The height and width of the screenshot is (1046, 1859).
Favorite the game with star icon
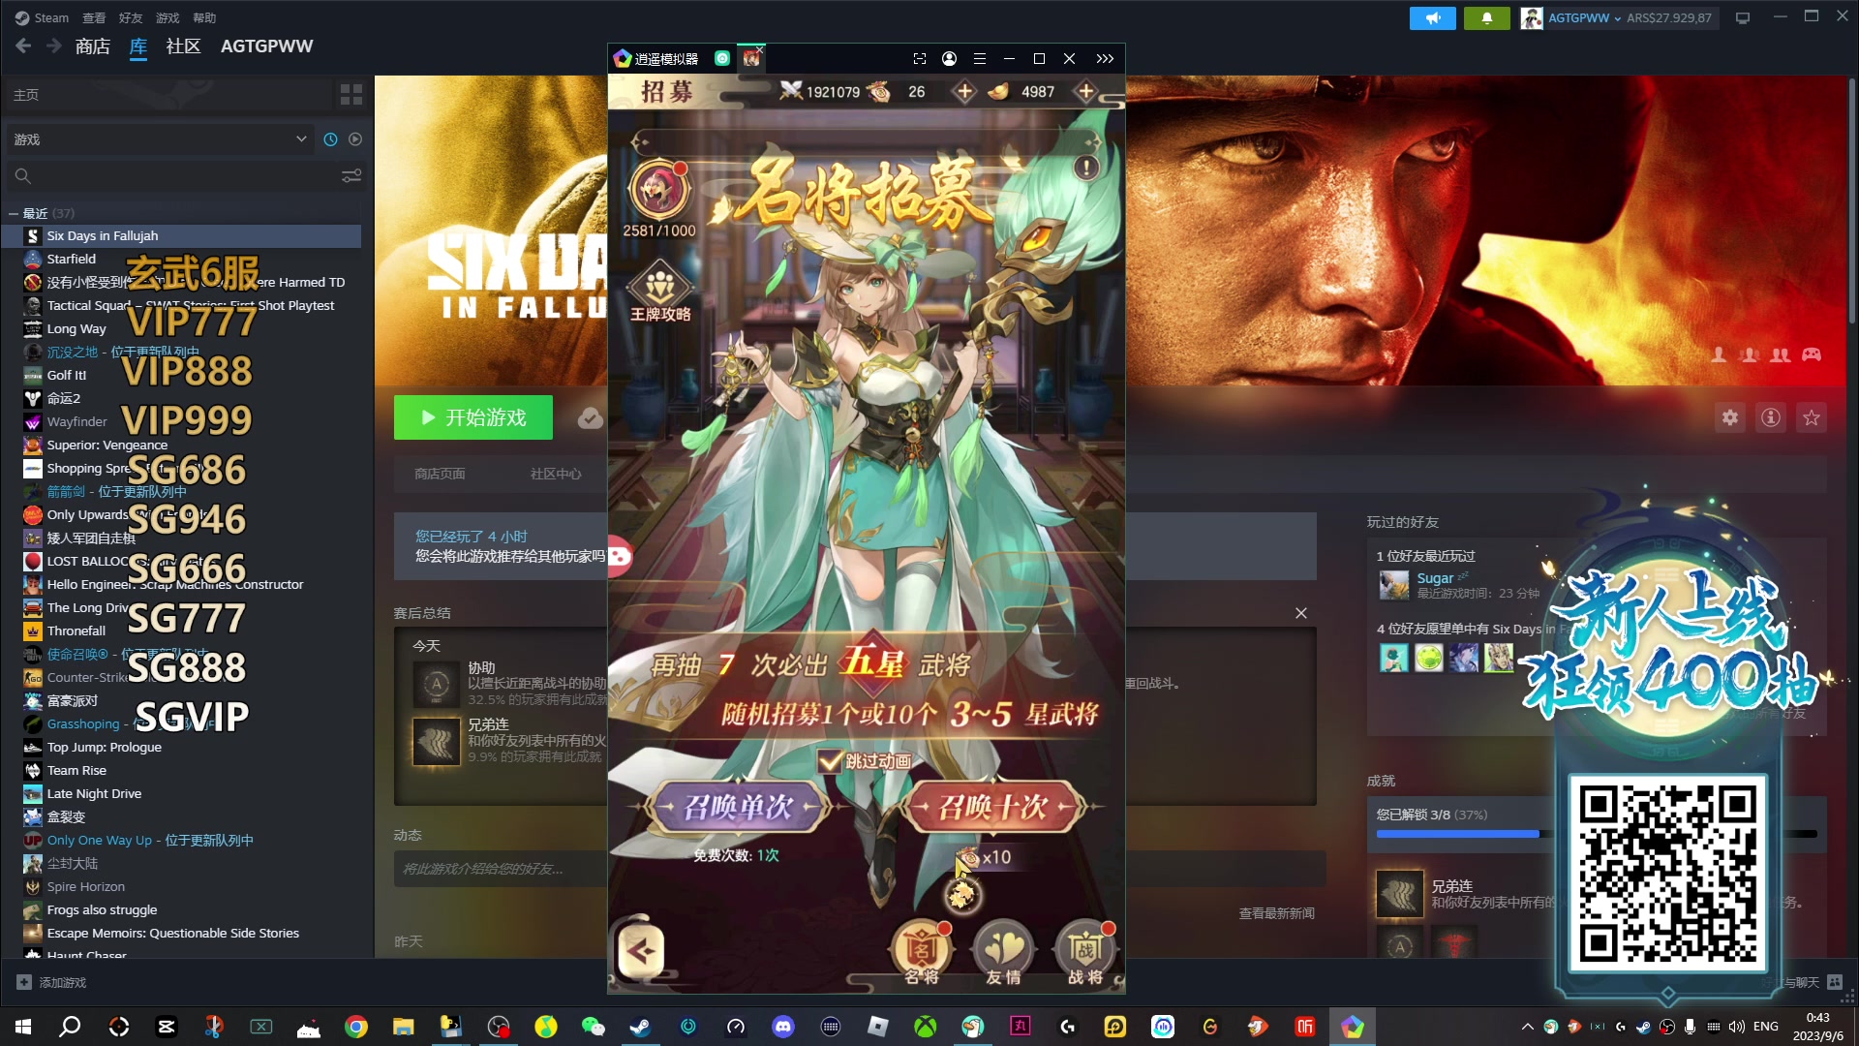pyautogui.click(x=1812, y=417)
